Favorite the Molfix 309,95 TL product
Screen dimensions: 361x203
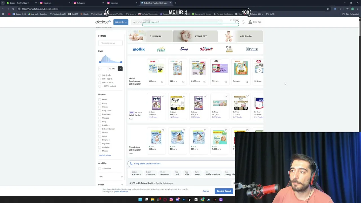tap(205, 131)
